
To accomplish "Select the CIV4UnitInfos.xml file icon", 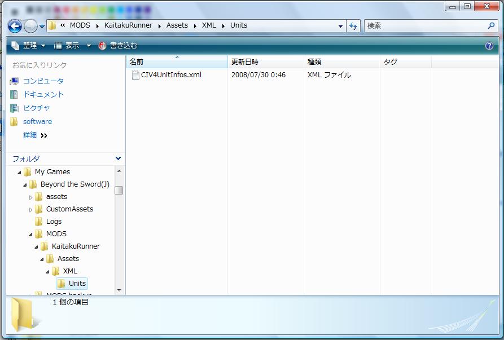I will tap(135, 75).
